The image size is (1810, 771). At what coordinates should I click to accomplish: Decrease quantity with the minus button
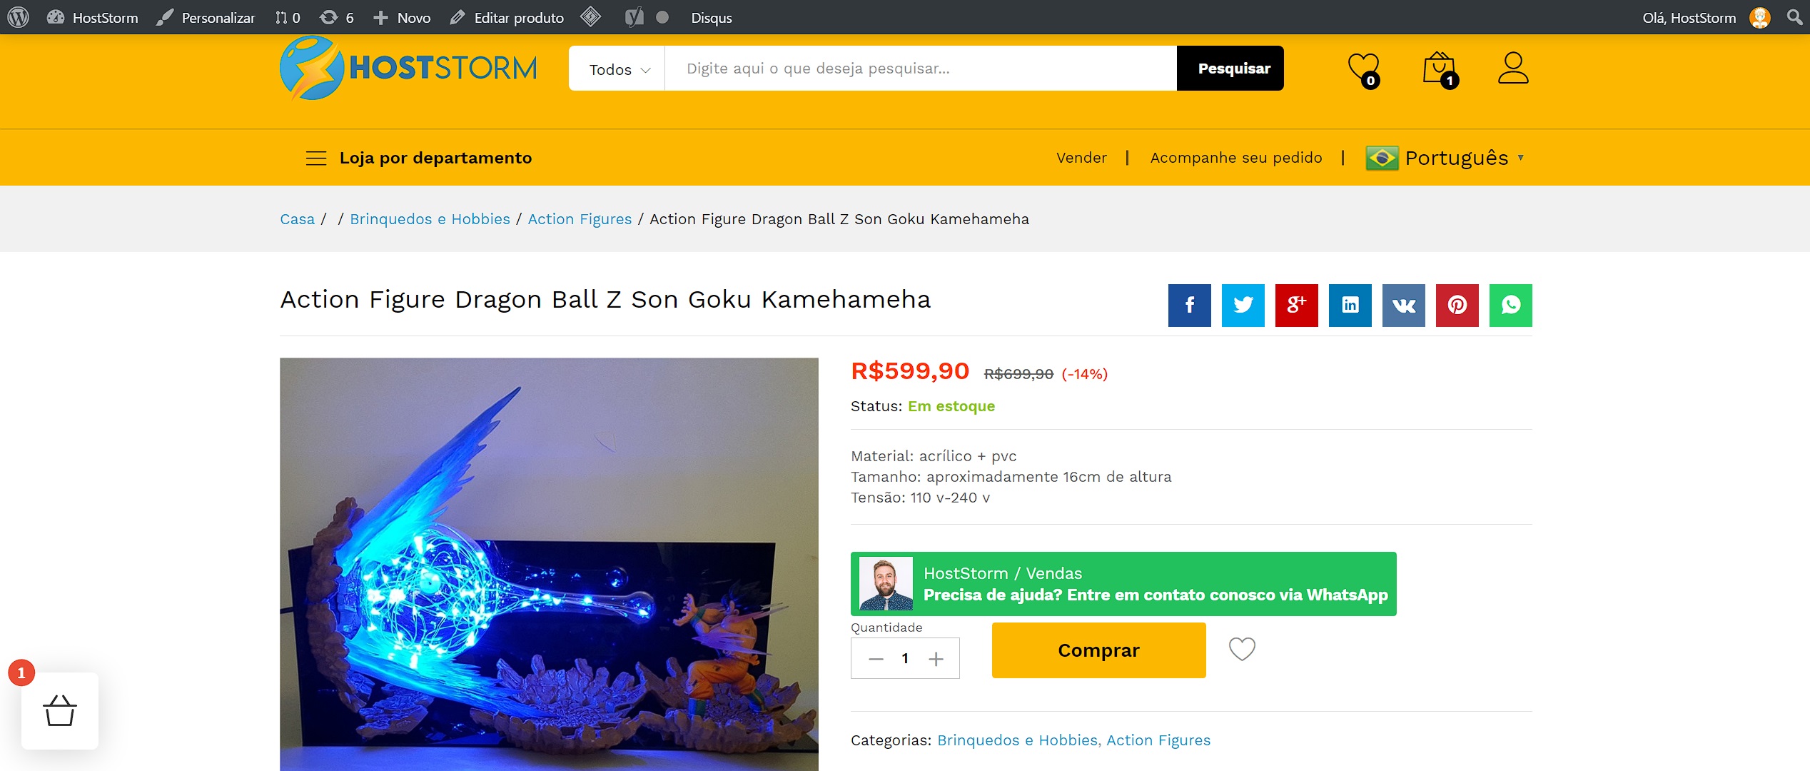pos(876,659)
